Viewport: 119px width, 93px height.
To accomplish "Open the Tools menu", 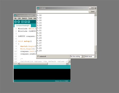I will 30,18.
